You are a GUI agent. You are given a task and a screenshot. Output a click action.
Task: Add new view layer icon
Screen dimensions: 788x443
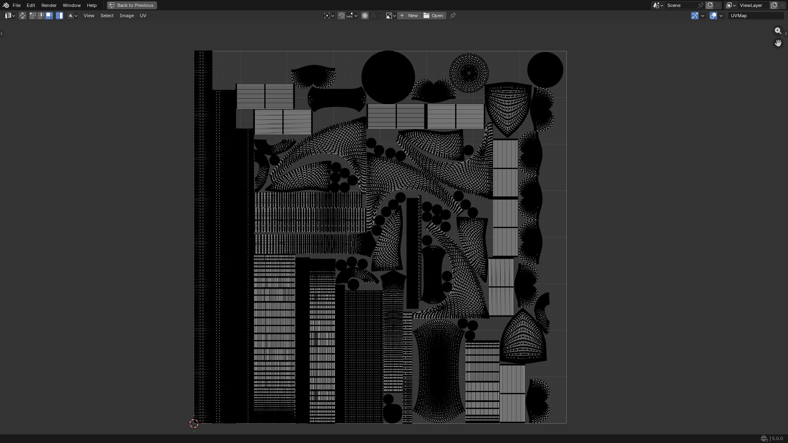point(774,5)
